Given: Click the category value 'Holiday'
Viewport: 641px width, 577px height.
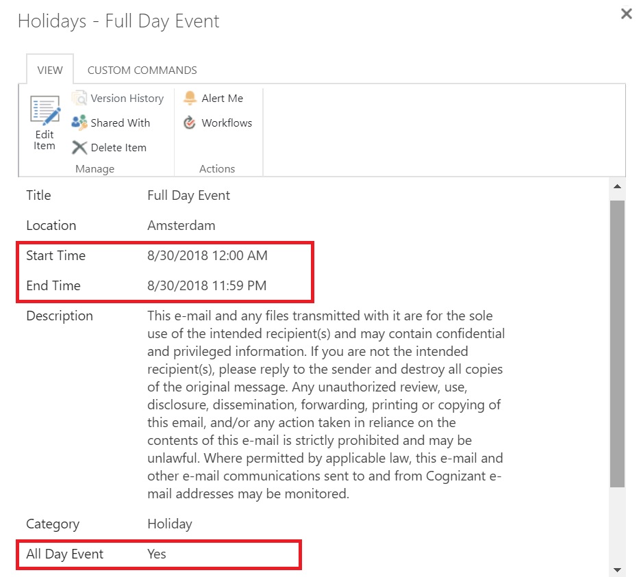Looking at the screenshot, I should tap(170, 524).
